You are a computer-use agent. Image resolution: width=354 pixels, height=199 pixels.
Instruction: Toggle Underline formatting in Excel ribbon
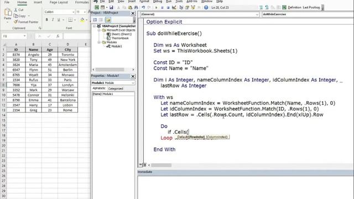pos(59,20)
